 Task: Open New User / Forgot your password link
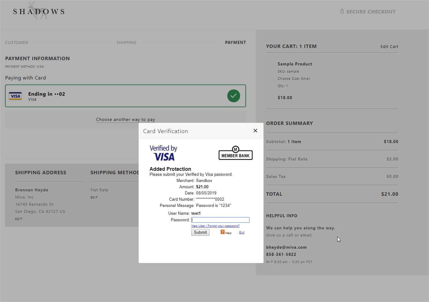pyautogui.click(x=215, y=226)
